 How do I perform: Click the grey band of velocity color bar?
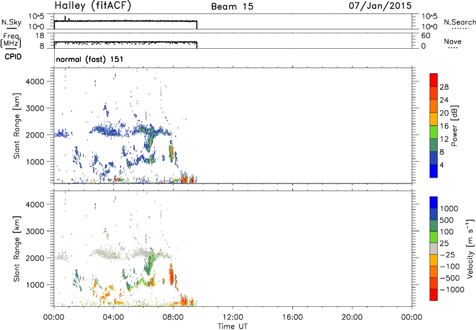coord(434,248)
